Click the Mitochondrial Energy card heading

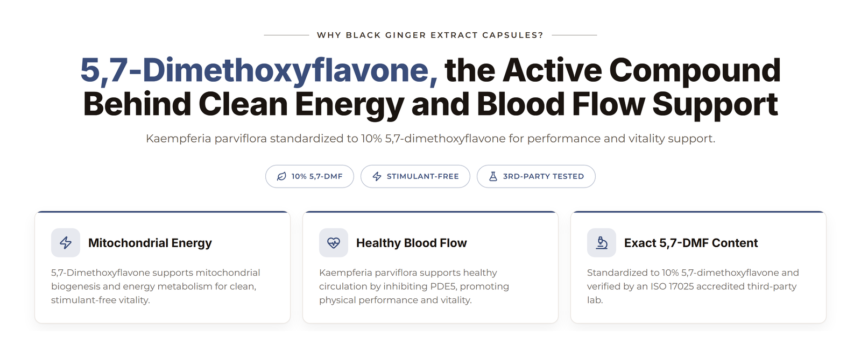(150, 243)
